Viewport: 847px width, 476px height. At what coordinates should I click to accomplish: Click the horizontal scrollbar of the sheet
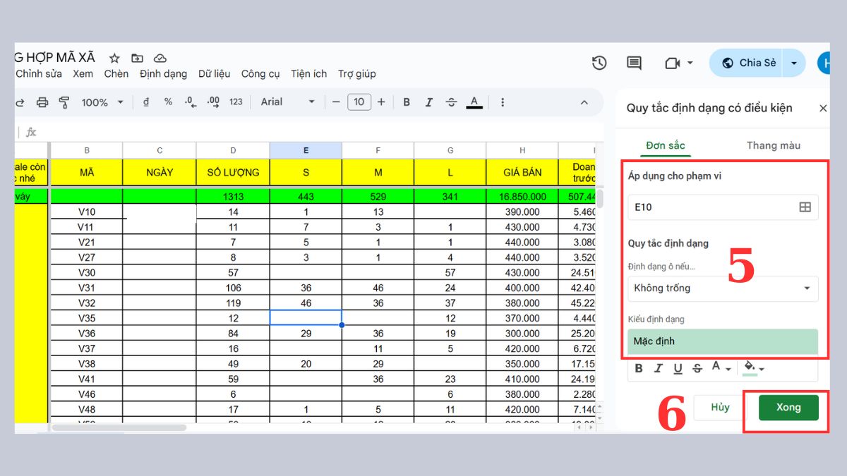pyautogui.click(x=120, y=427)
